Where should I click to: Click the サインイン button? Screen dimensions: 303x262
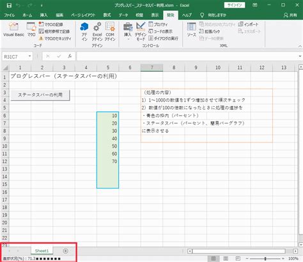[x=235, y=5]
